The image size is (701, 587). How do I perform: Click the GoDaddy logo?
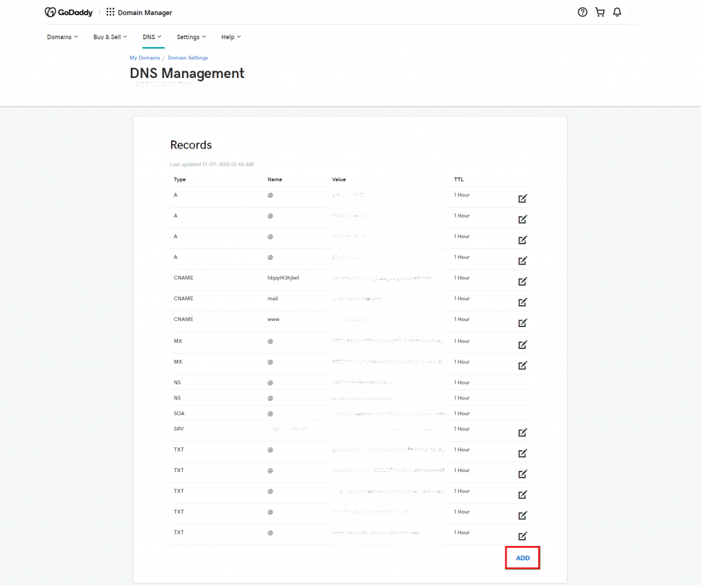(68, 12)
